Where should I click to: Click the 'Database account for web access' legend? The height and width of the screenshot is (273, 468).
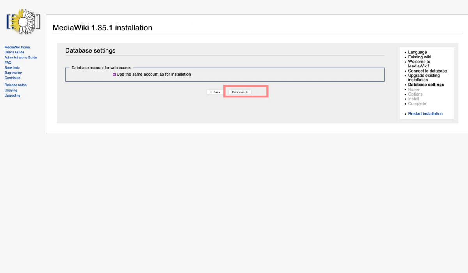click(x=101, y=68)
